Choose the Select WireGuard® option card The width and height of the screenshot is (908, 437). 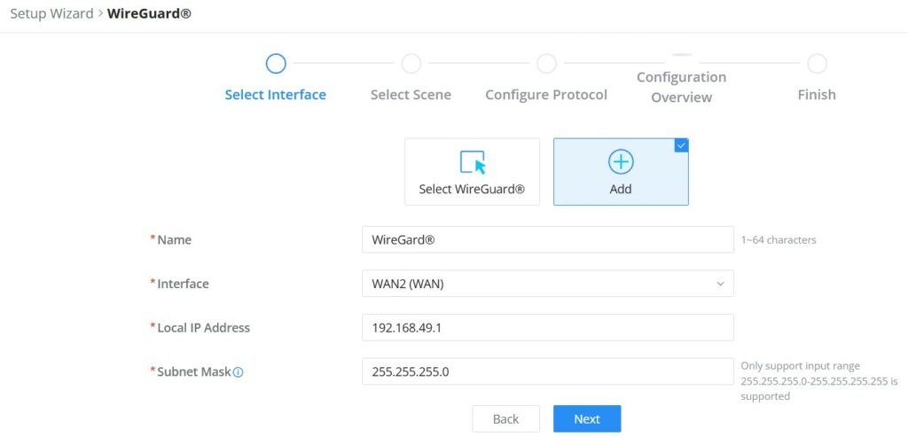(472, 172)
